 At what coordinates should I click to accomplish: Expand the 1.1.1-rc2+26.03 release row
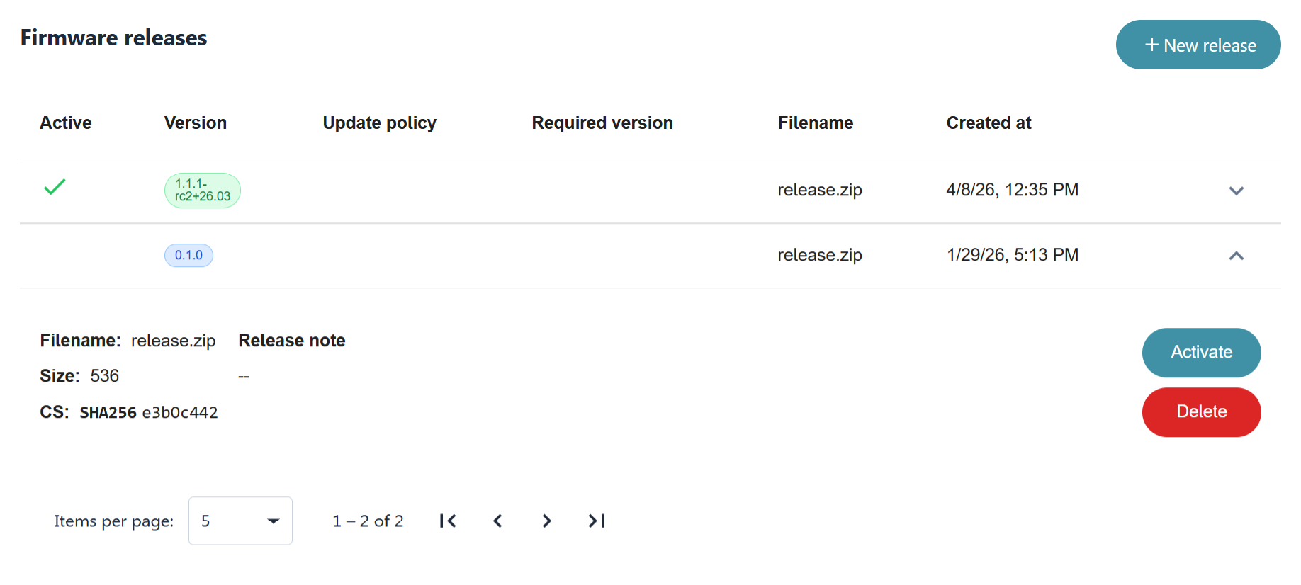tap(1236, 191)
